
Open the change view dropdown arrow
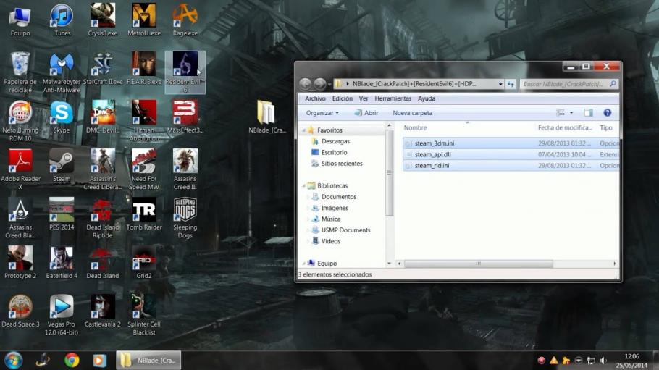click(571, 113)
